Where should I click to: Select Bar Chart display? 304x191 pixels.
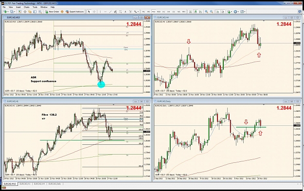tap(191, 12)
